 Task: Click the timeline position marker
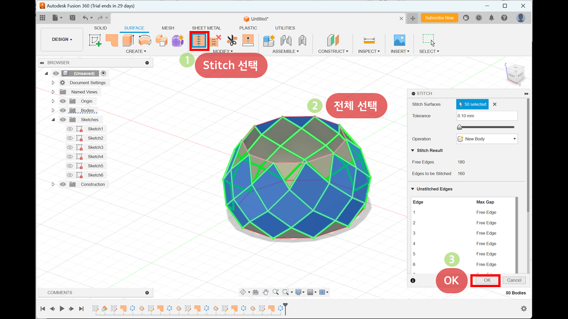pos(285,308)
